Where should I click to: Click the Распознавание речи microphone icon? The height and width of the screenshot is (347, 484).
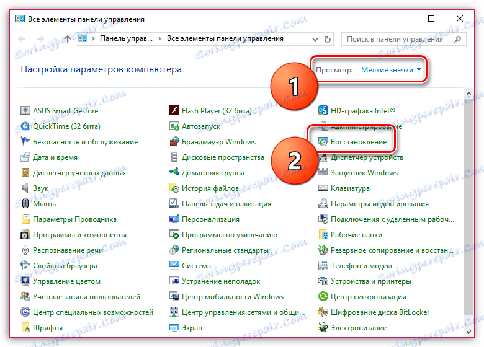[25, 250]
